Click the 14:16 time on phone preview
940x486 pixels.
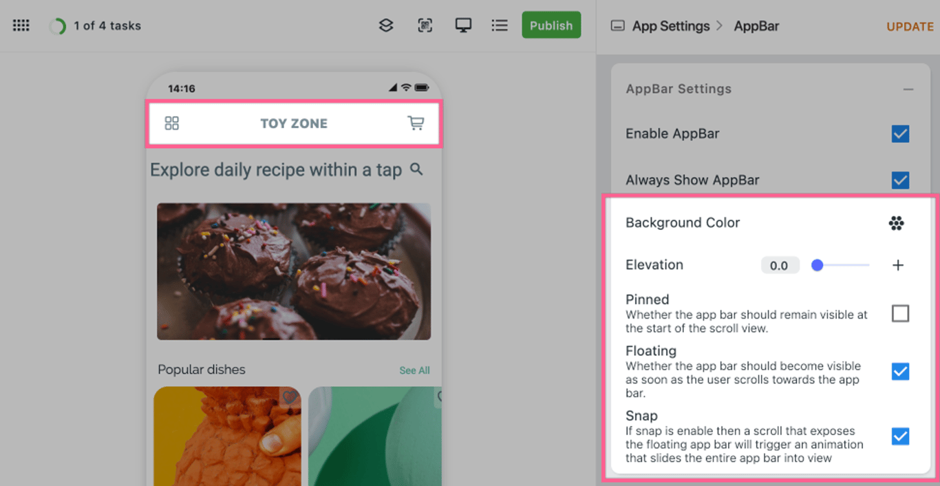pyautogui.click(x=182, y=89)
